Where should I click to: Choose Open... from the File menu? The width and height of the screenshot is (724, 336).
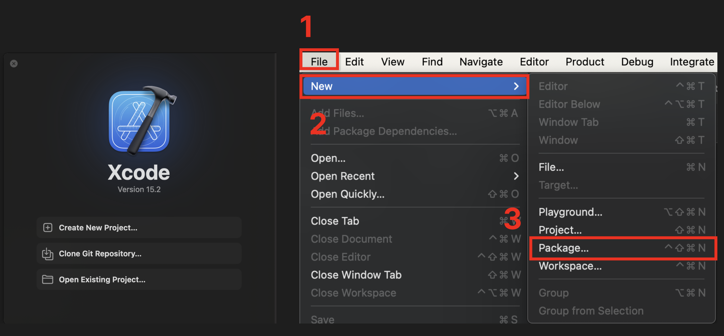pyautogui.click(x=415, y=158)
